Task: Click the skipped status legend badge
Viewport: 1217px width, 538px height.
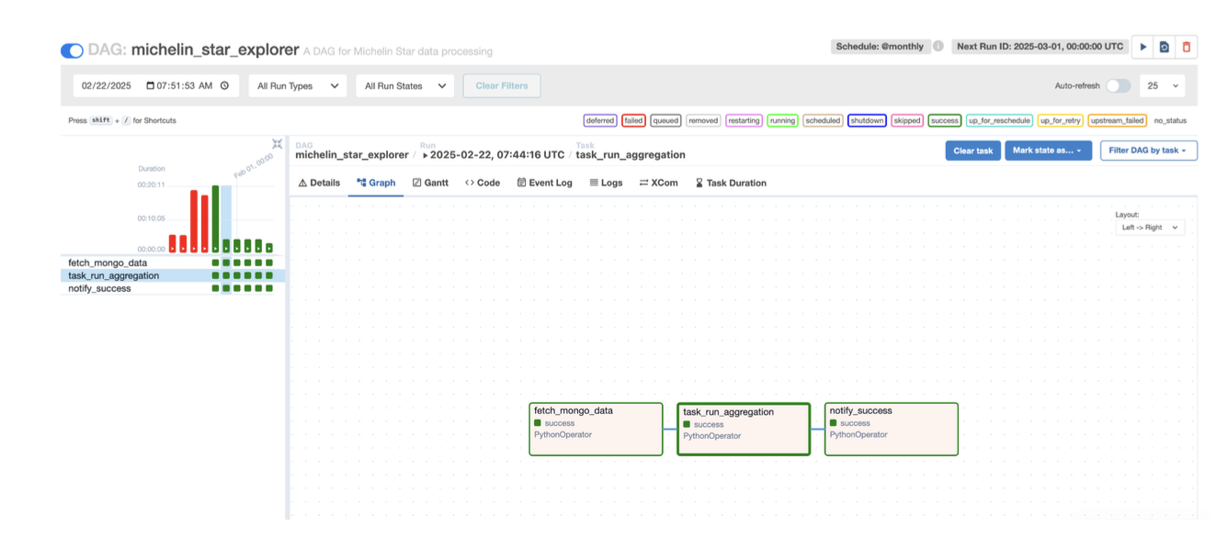Action: tap(907, 120)
